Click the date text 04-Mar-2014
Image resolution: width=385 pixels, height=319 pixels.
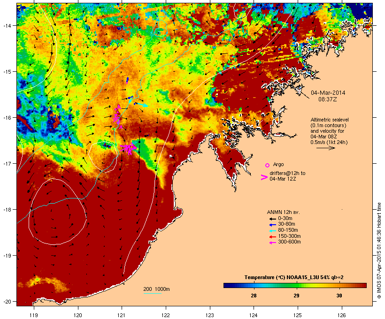[x=328, y=93]
